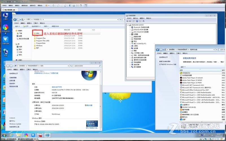
Task: Click 打开 button in Explorer toolbar
Action: click(x=26, y=26)
